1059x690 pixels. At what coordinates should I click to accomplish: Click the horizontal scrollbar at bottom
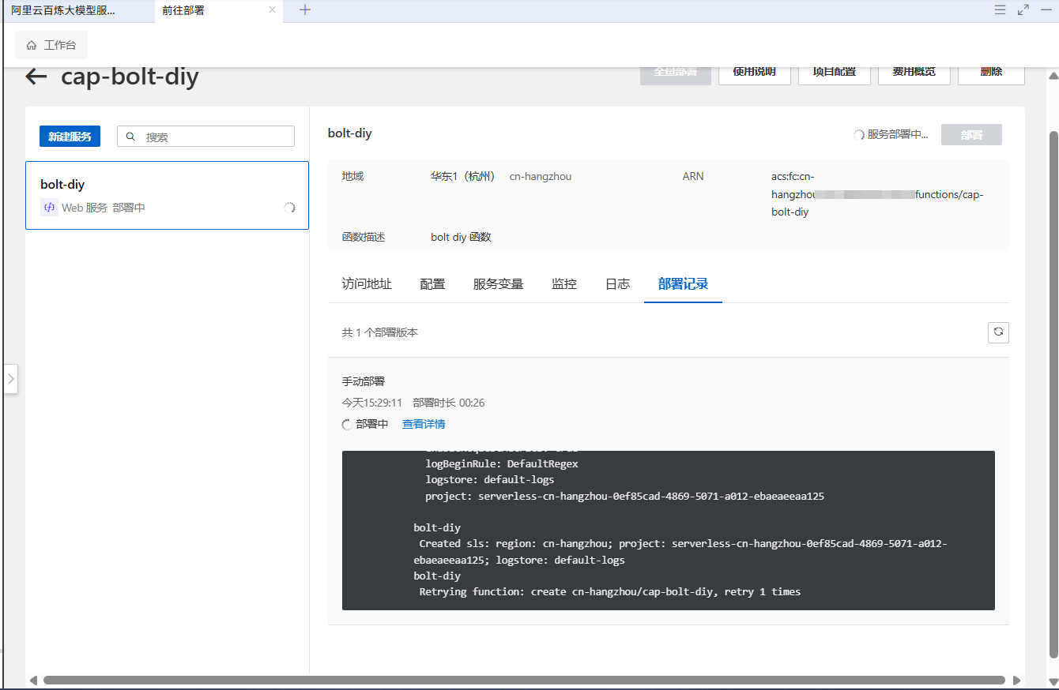(524, 680)
